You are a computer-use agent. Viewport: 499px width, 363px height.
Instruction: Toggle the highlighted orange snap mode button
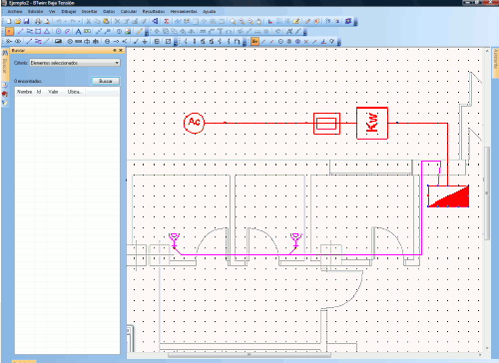(x=254, y=42)
